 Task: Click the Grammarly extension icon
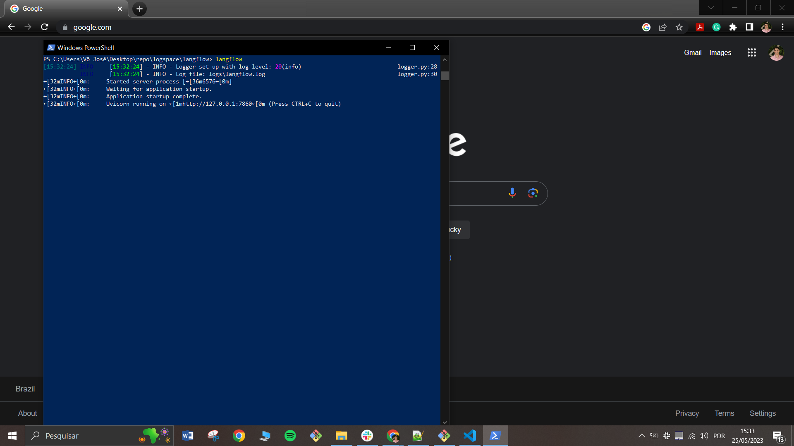716,27
